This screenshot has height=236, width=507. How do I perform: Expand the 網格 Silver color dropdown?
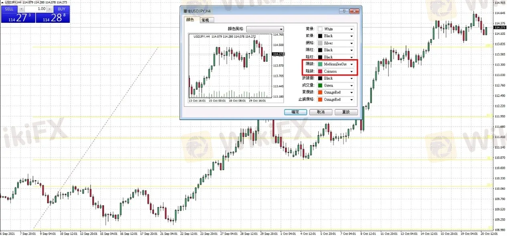[335, 43]
